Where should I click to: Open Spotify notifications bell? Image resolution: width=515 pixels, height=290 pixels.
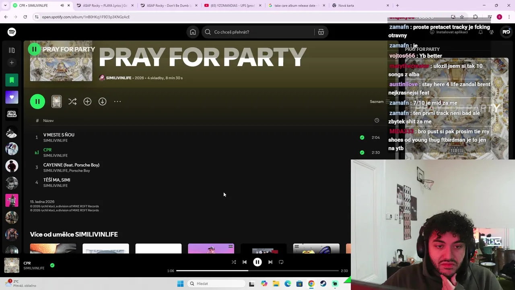coord(480,32)
